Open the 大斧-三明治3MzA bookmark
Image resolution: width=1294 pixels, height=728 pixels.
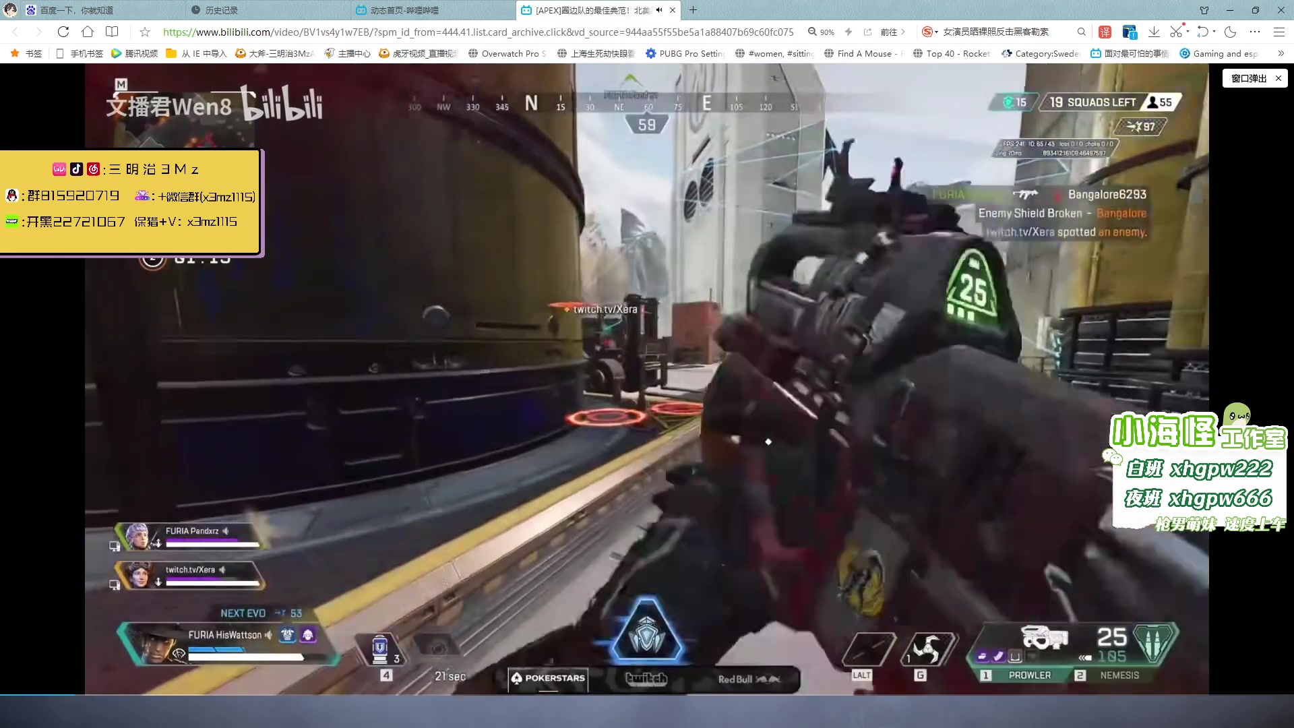[x=274, y=53]
